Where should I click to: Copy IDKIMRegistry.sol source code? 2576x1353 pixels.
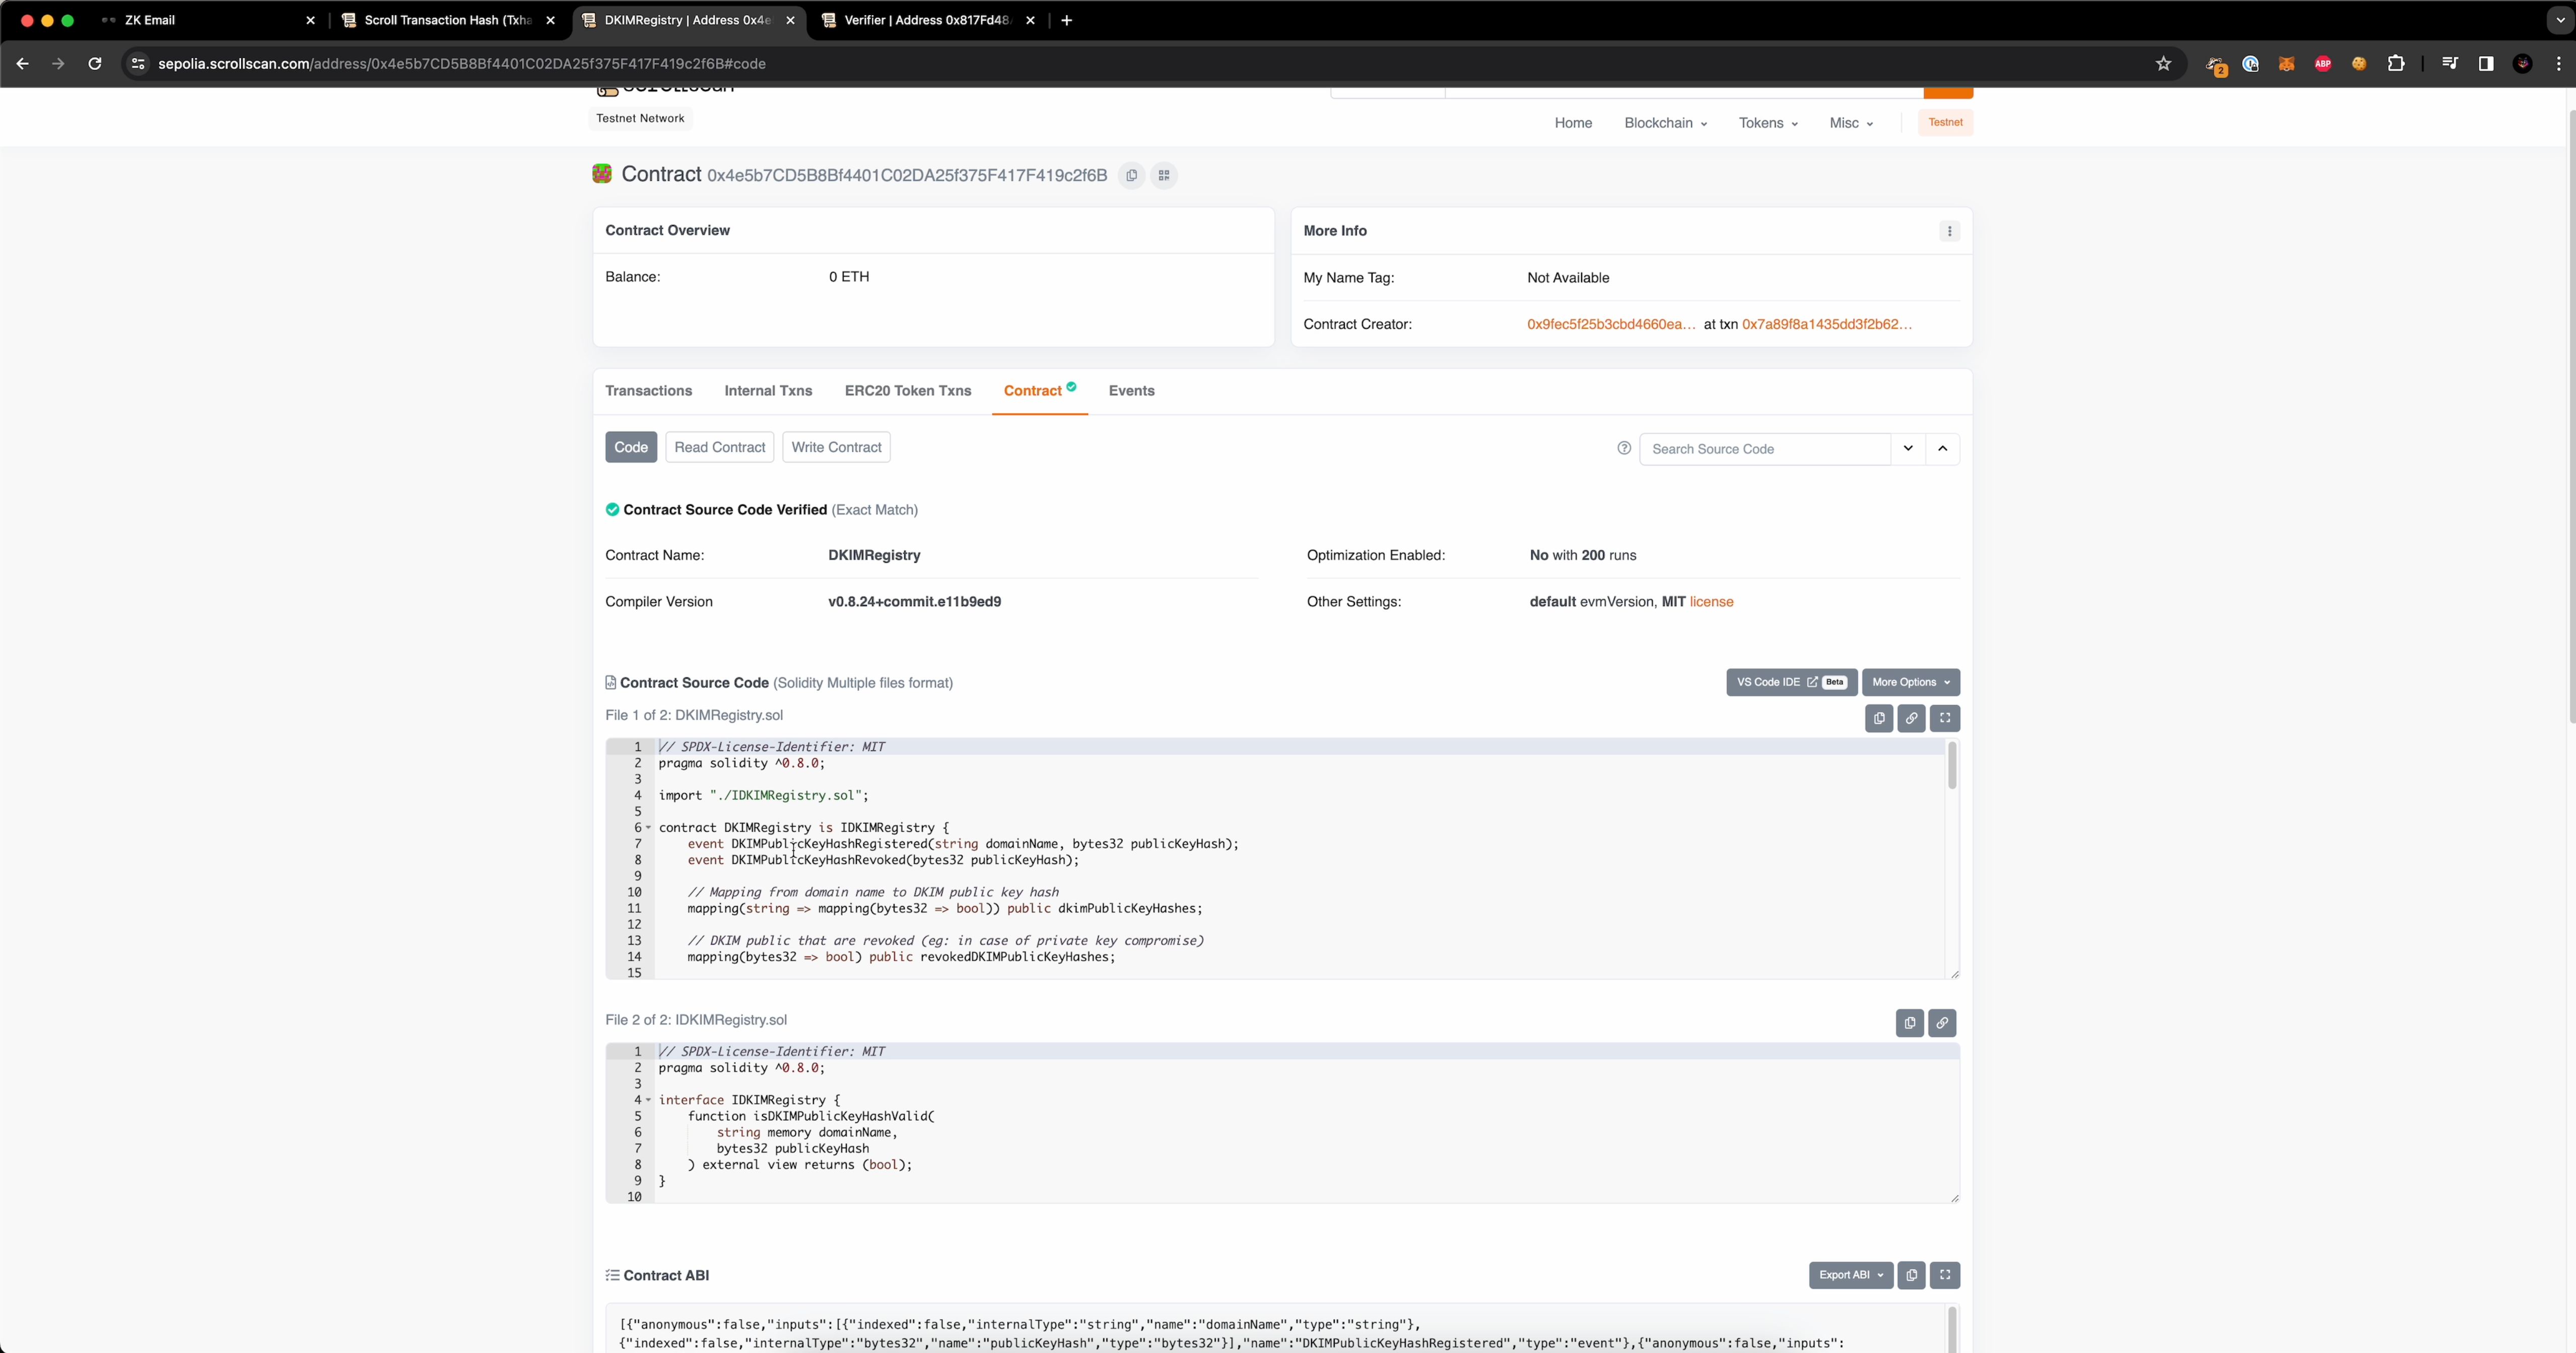point(1910,1023)
